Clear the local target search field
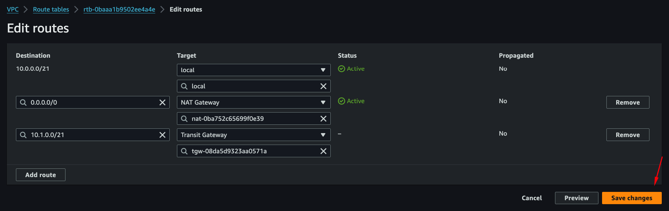The image size is (669, 211). (323, 86)
